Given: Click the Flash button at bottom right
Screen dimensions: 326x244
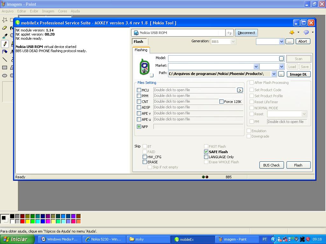Looking at the screenshot, I should [x=298, y=165].
